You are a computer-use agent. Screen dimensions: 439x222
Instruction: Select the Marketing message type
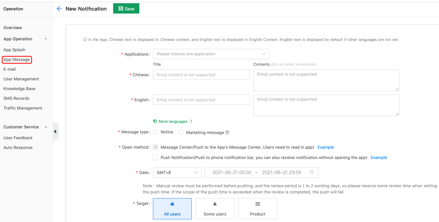coord(181,132)
